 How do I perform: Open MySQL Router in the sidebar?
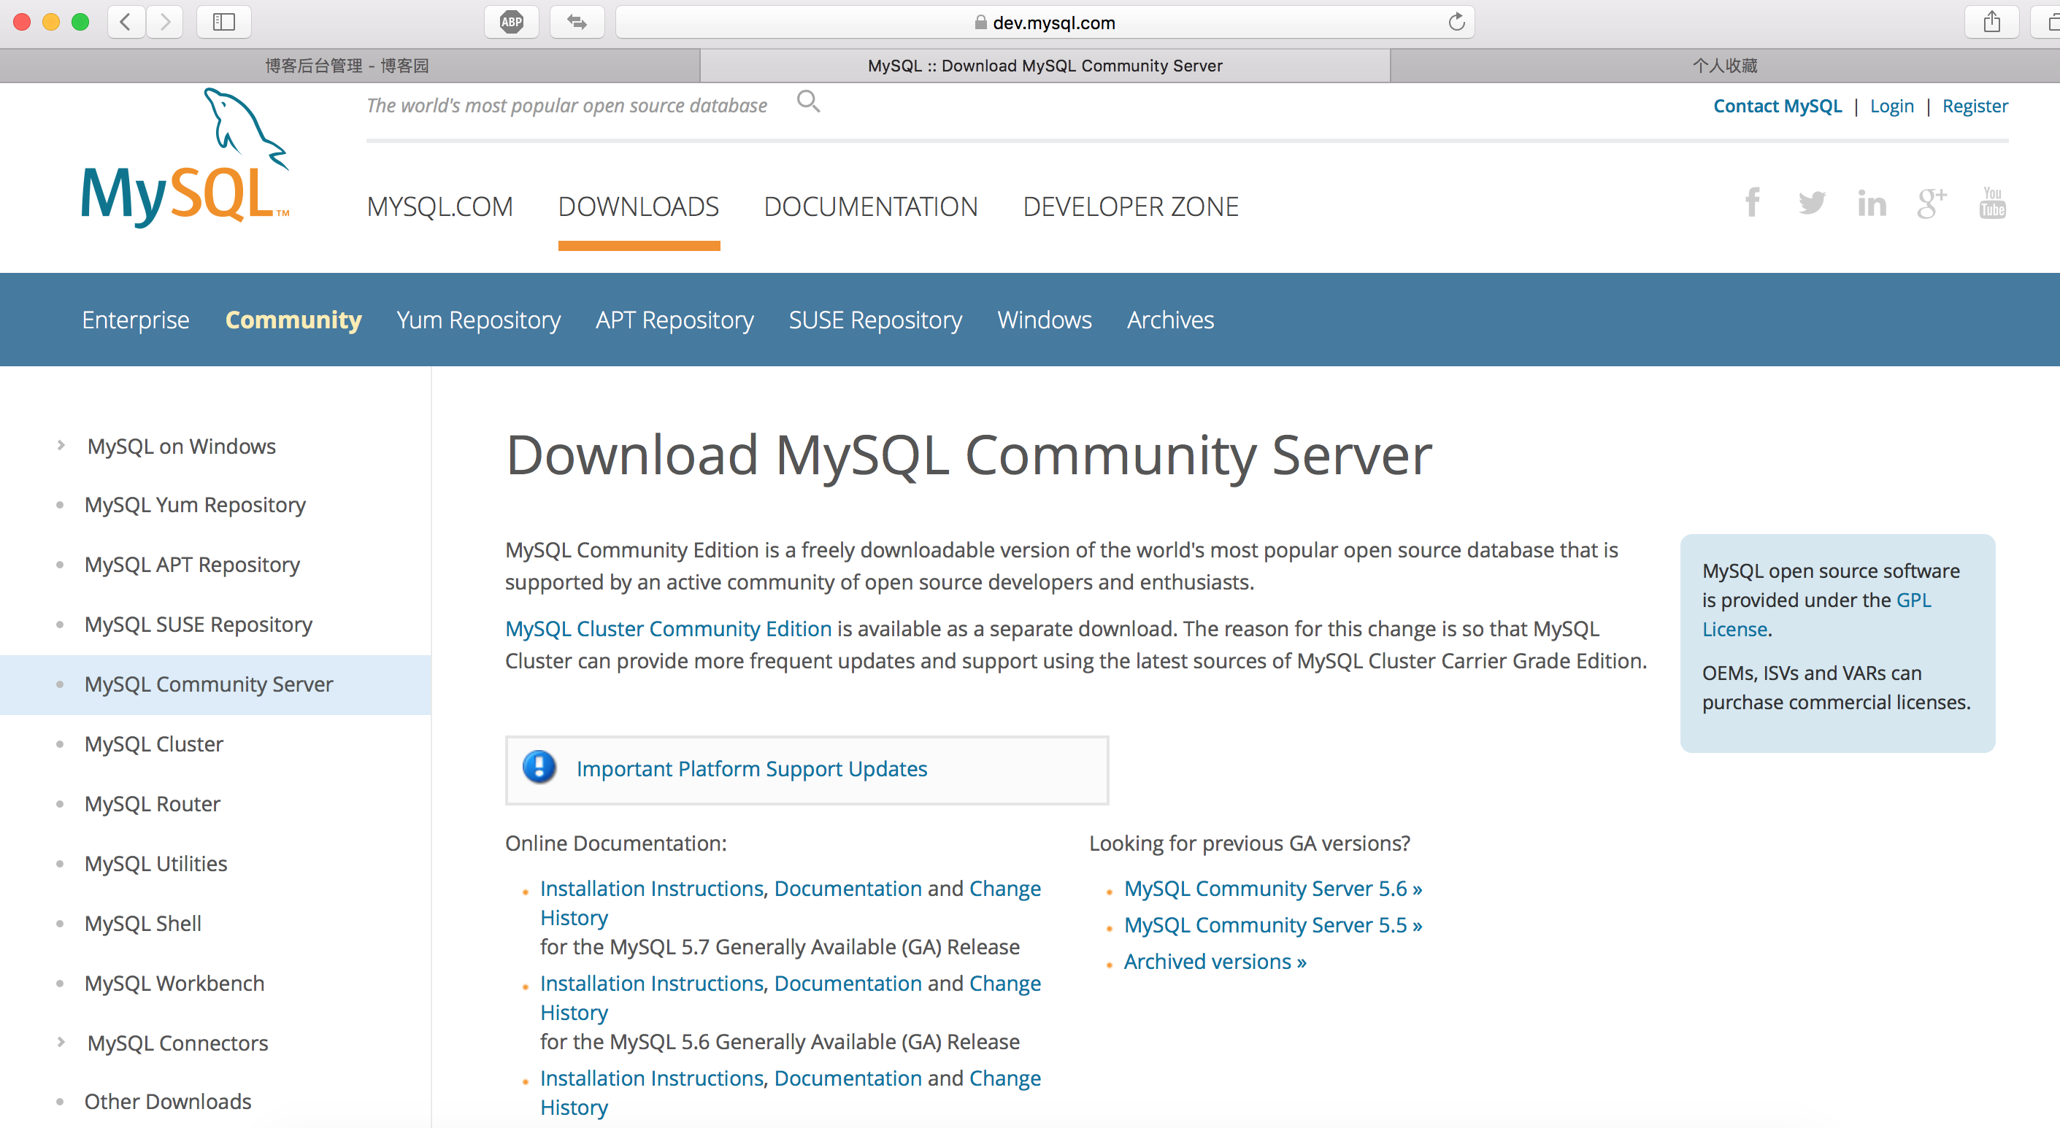click(152, 803)
